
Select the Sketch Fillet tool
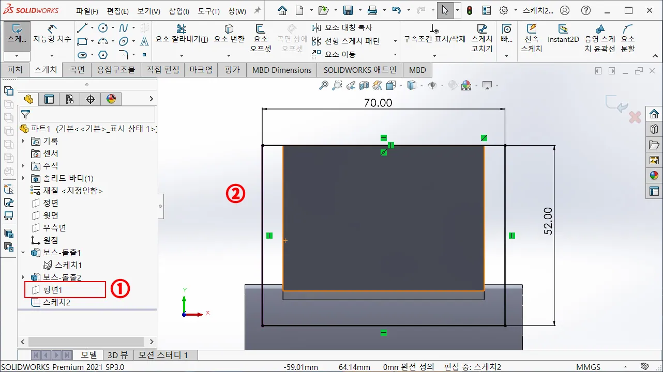(x=124, y=55)
